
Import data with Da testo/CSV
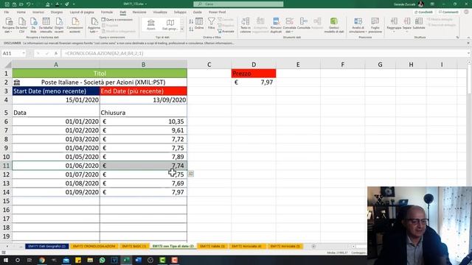point(21,25)
